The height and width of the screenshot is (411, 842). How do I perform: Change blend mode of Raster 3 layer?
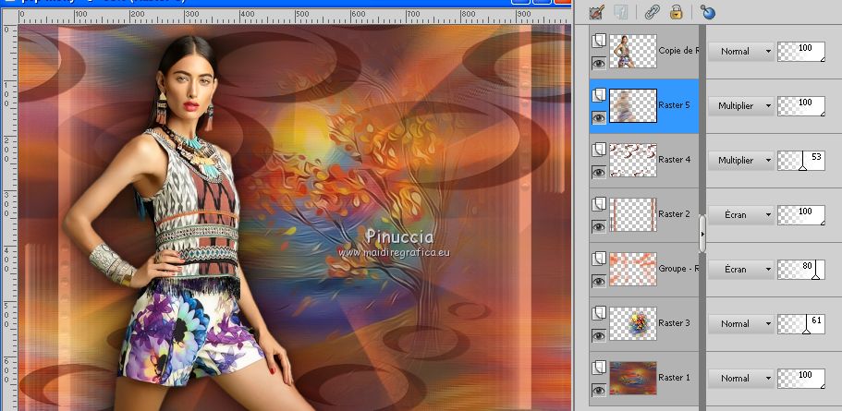click(x=739, y=323)
